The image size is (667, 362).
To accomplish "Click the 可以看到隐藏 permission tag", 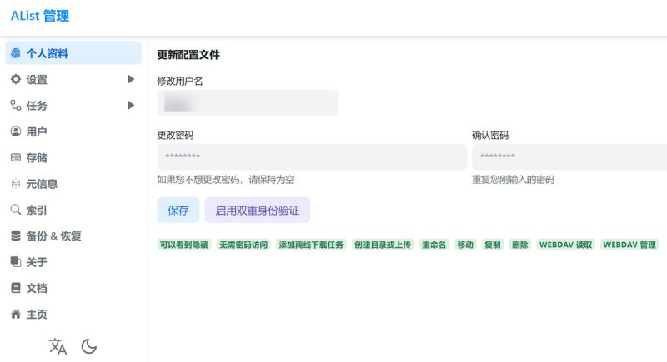I will [x=184, y=245].
